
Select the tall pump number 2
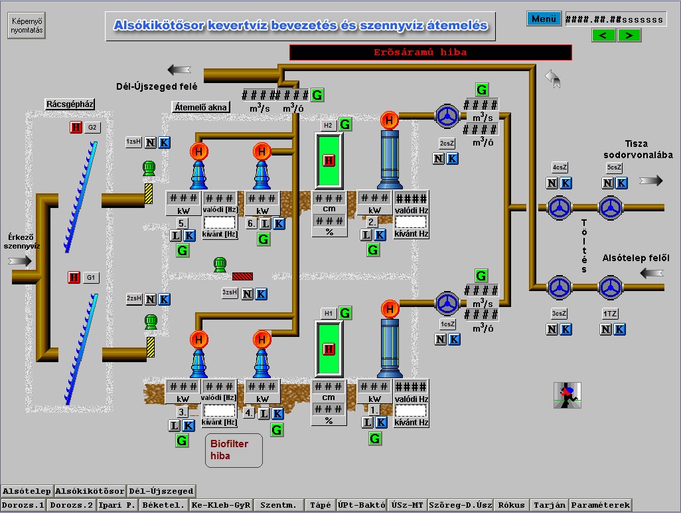(390, 151)
